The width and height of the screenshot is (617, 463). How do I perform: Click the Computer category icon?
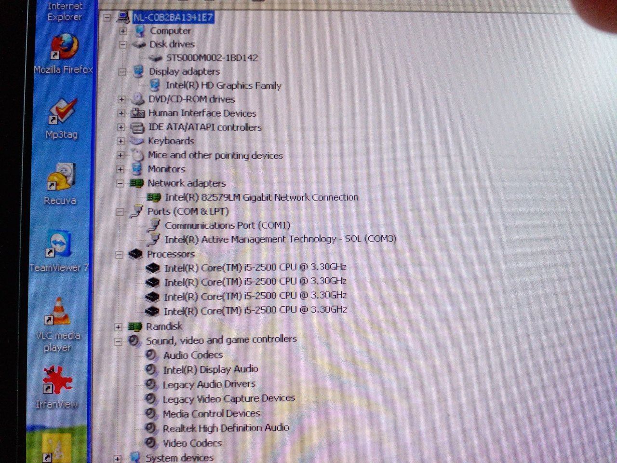(x=140, y=31)
